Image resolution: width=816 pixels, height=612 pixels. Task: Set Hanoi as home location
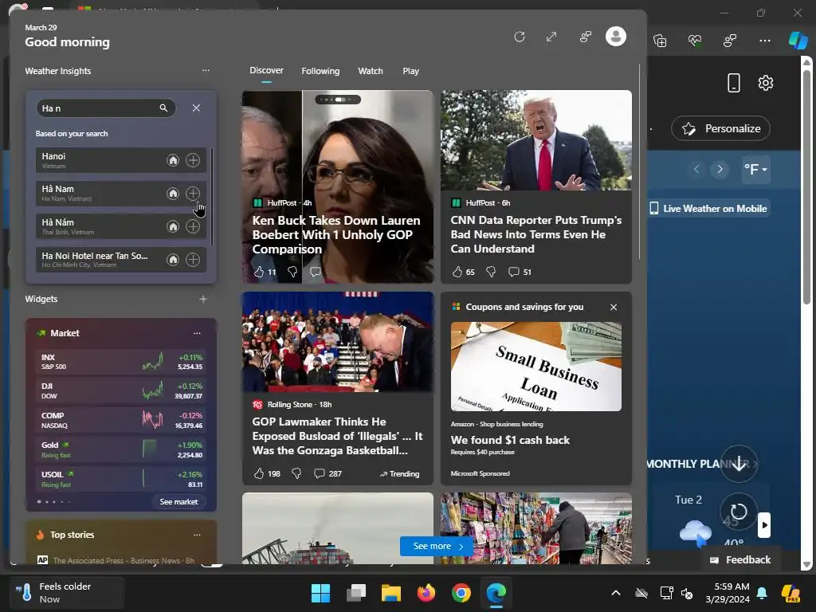[173, 160]
